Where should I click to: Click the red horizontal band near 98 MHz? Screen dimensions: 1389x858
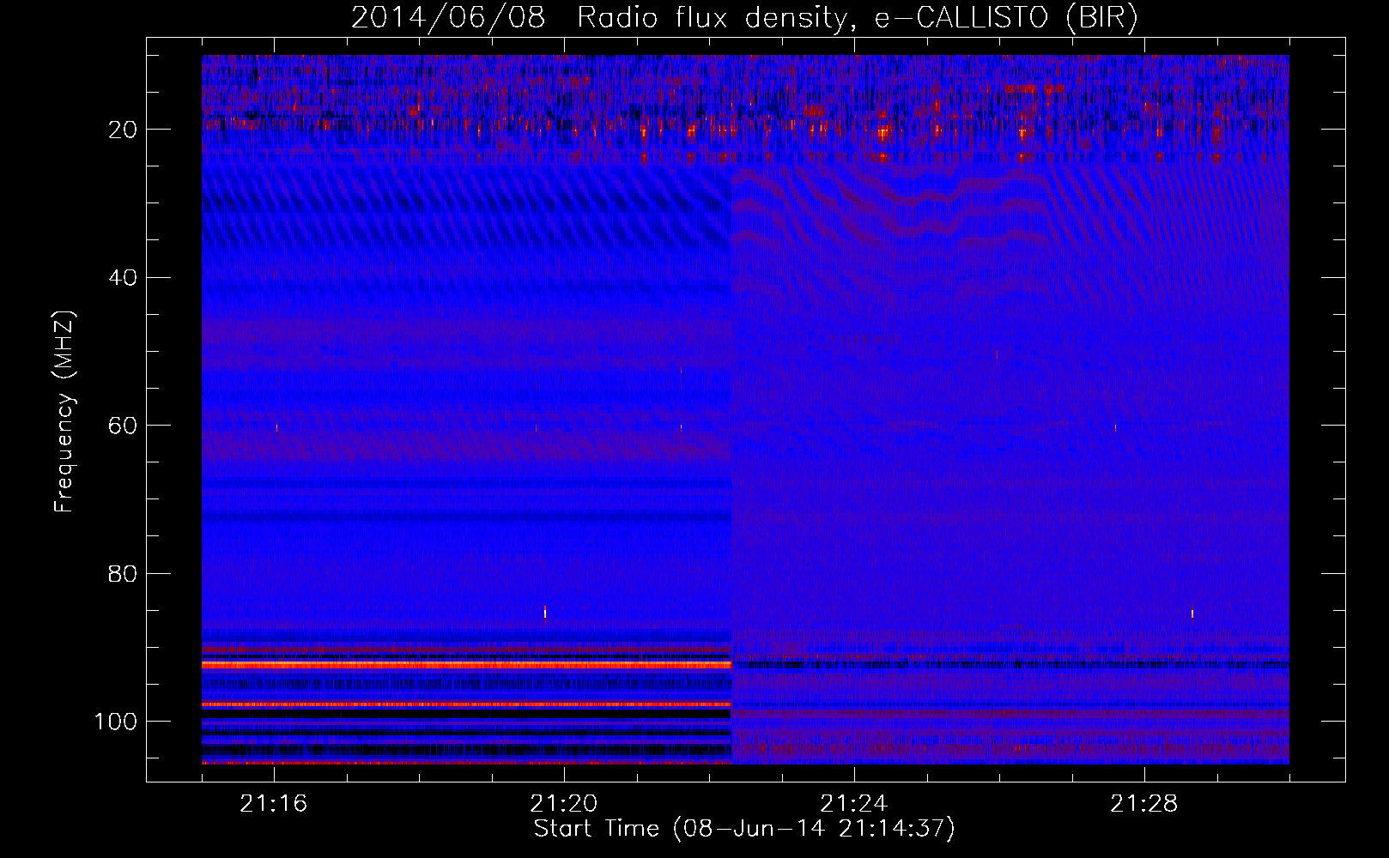(466, 704)
